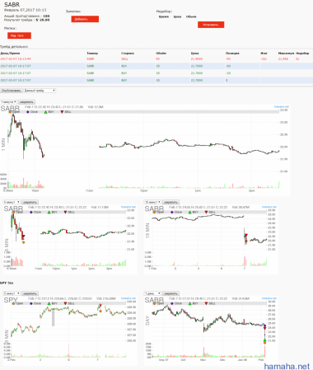
Task: Click the green BUY triangle in the 15-minute SABR chart legend
Action: [x=189, y=212]
